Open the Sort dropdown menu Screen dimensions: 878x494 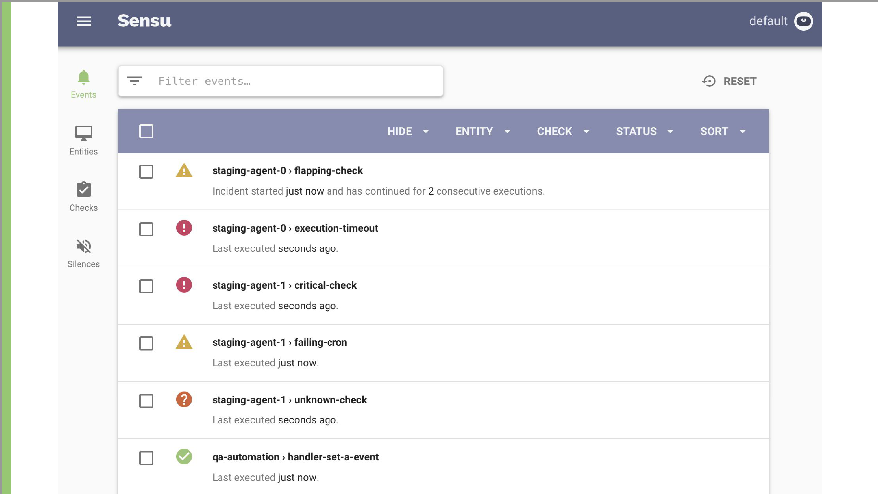pos(722,132)
